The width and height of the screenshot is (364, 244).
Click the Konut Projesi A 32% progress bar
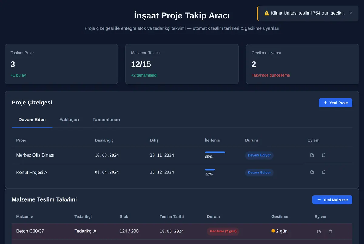(210, 170)
